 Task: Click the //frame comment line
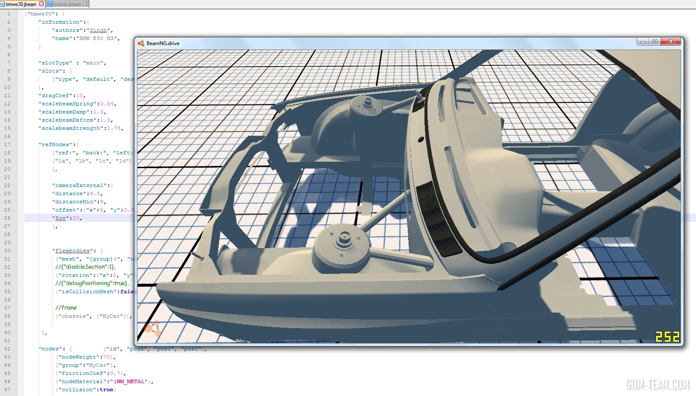(x=66, y=307)
